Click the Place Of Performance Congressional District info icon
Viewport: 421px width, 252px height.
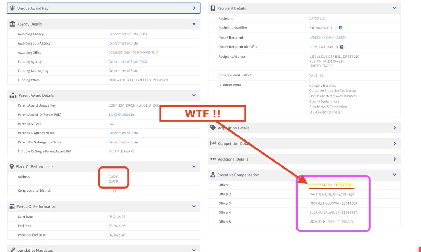pyautogui.click(x=115, y=191)
